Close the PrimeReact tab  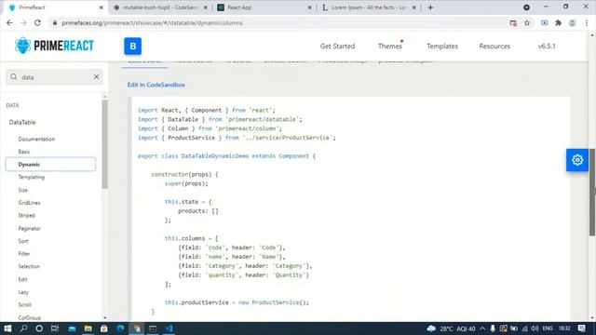coord(101,7)
